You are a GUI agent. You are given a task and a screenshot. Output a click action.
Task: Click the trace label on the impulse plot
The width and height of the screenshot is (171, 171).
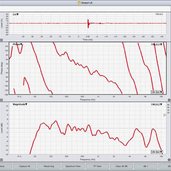pos(159,14)
